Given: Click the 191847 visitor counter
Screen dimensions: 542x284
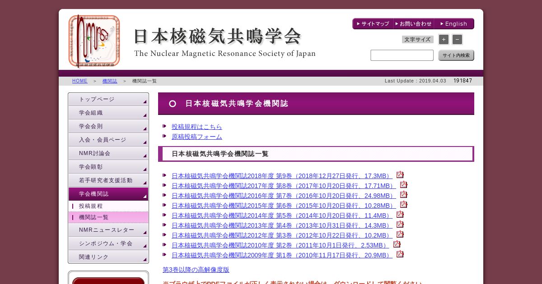Looking at the screenshot, I should [463, 81].
